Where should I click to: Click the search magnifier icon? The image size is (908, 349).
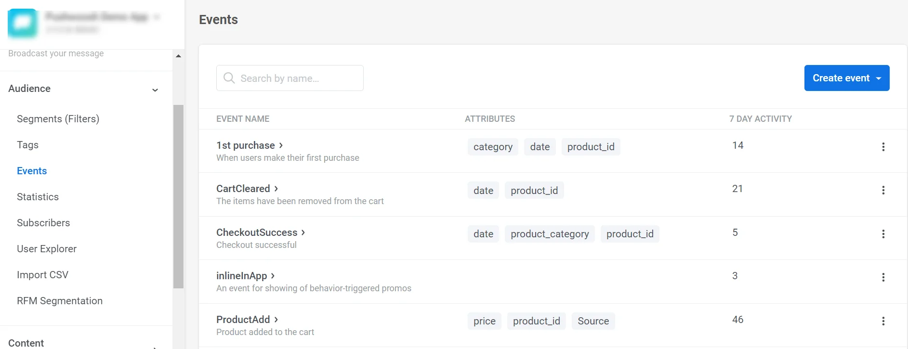point(229,78)
